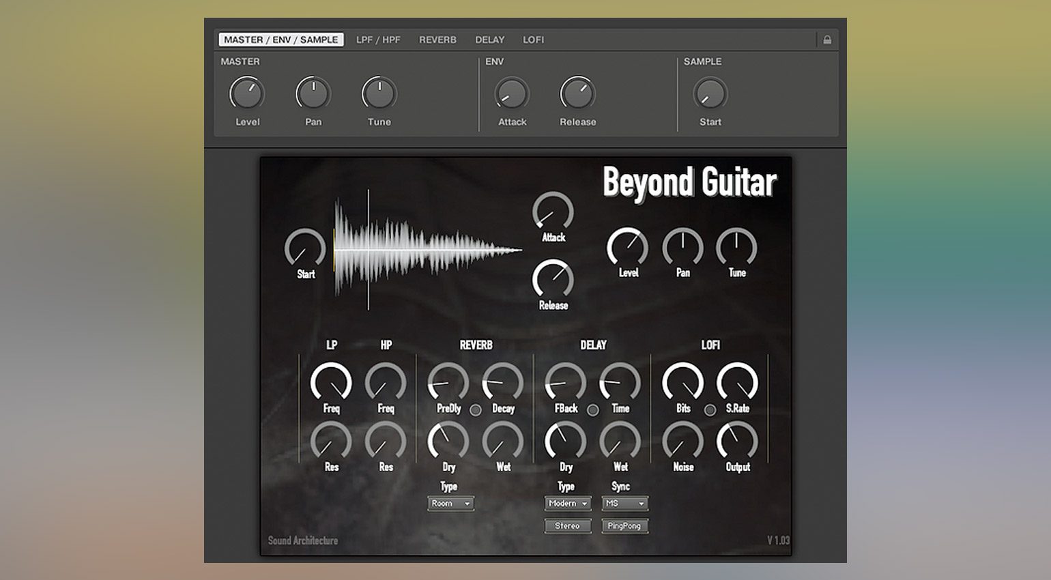1051x580 pixels.
Task: Click the LP Res knob
Action: pos(331,441)
